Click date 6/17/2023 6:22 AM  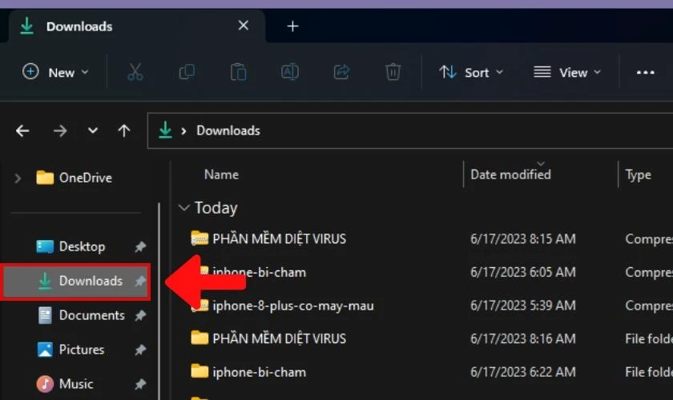pos(522,372)
